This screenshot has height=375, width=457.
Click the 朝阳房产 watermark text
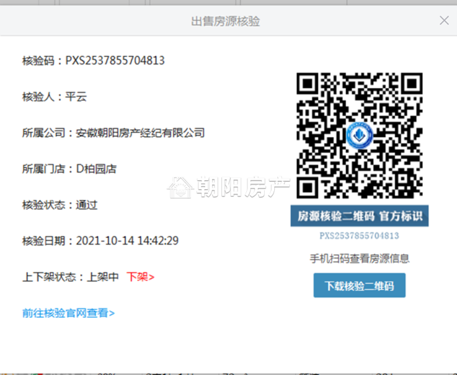coord(241,187)
